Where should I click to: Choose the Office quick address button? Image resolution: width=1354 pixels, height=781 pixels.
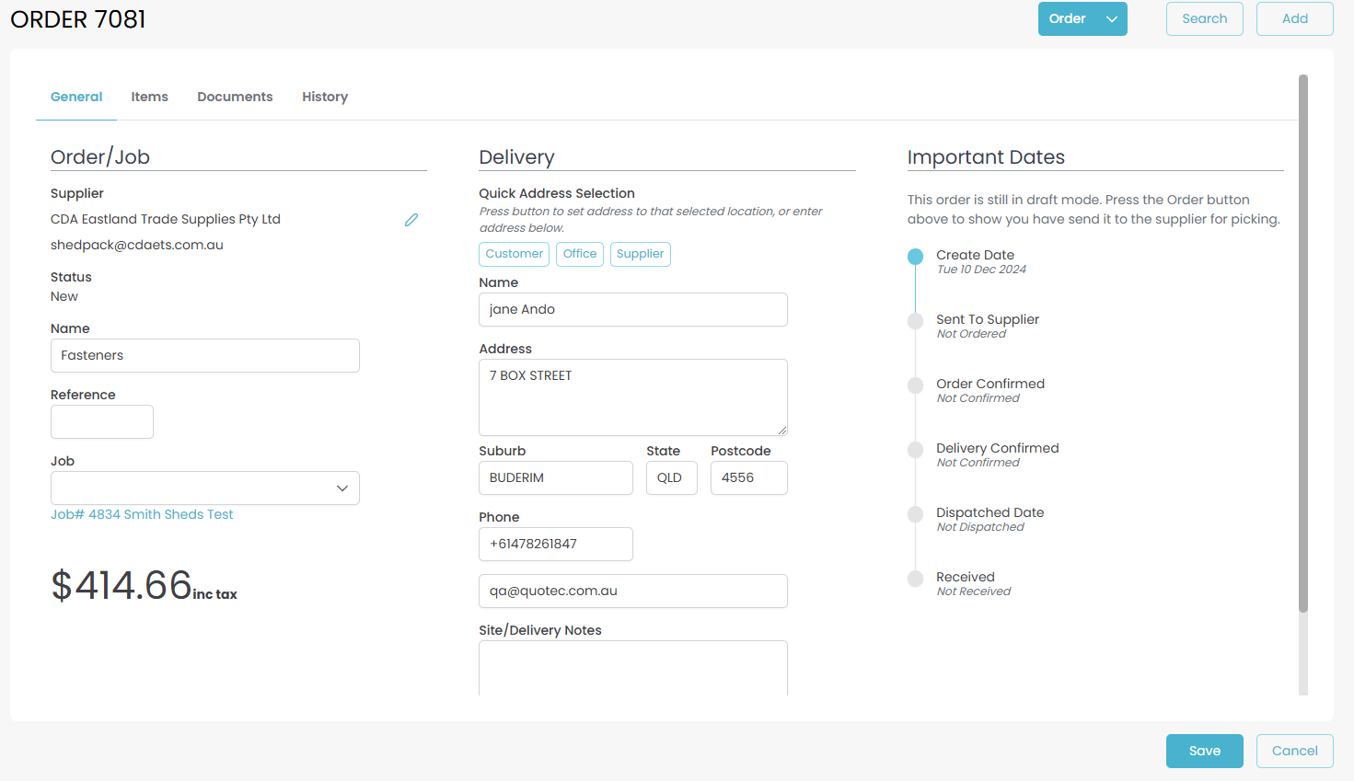(x=580, y=254)
